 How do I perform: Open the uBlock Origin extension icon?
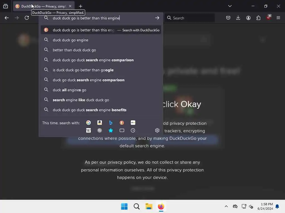(x=269, y=17)
